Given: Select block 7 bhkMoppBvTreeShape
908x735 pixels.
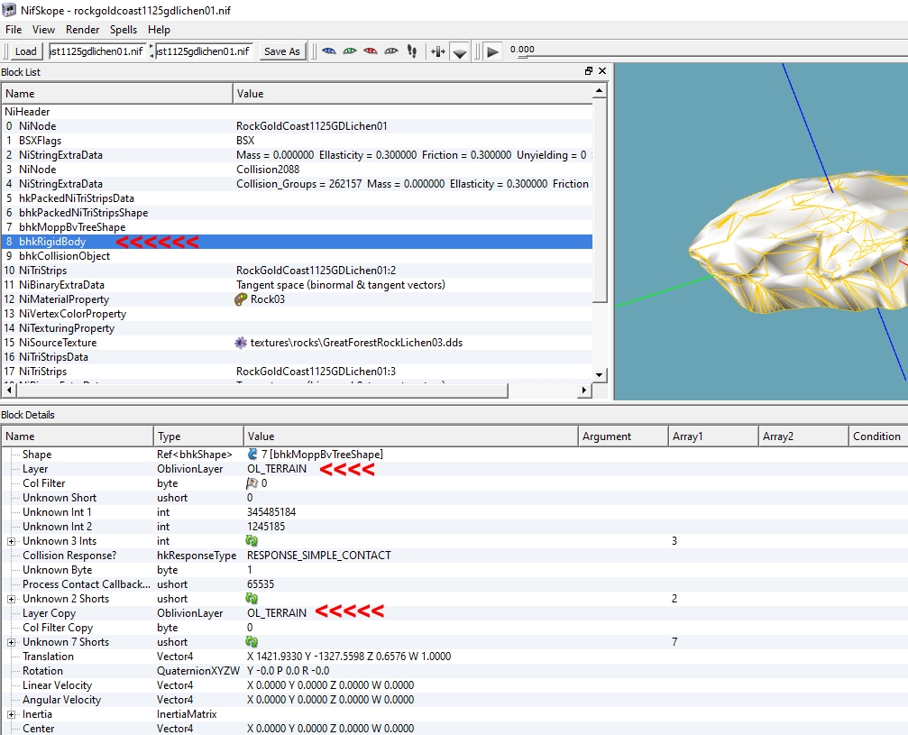Looking at the screenshot, I should coord(297,227).
